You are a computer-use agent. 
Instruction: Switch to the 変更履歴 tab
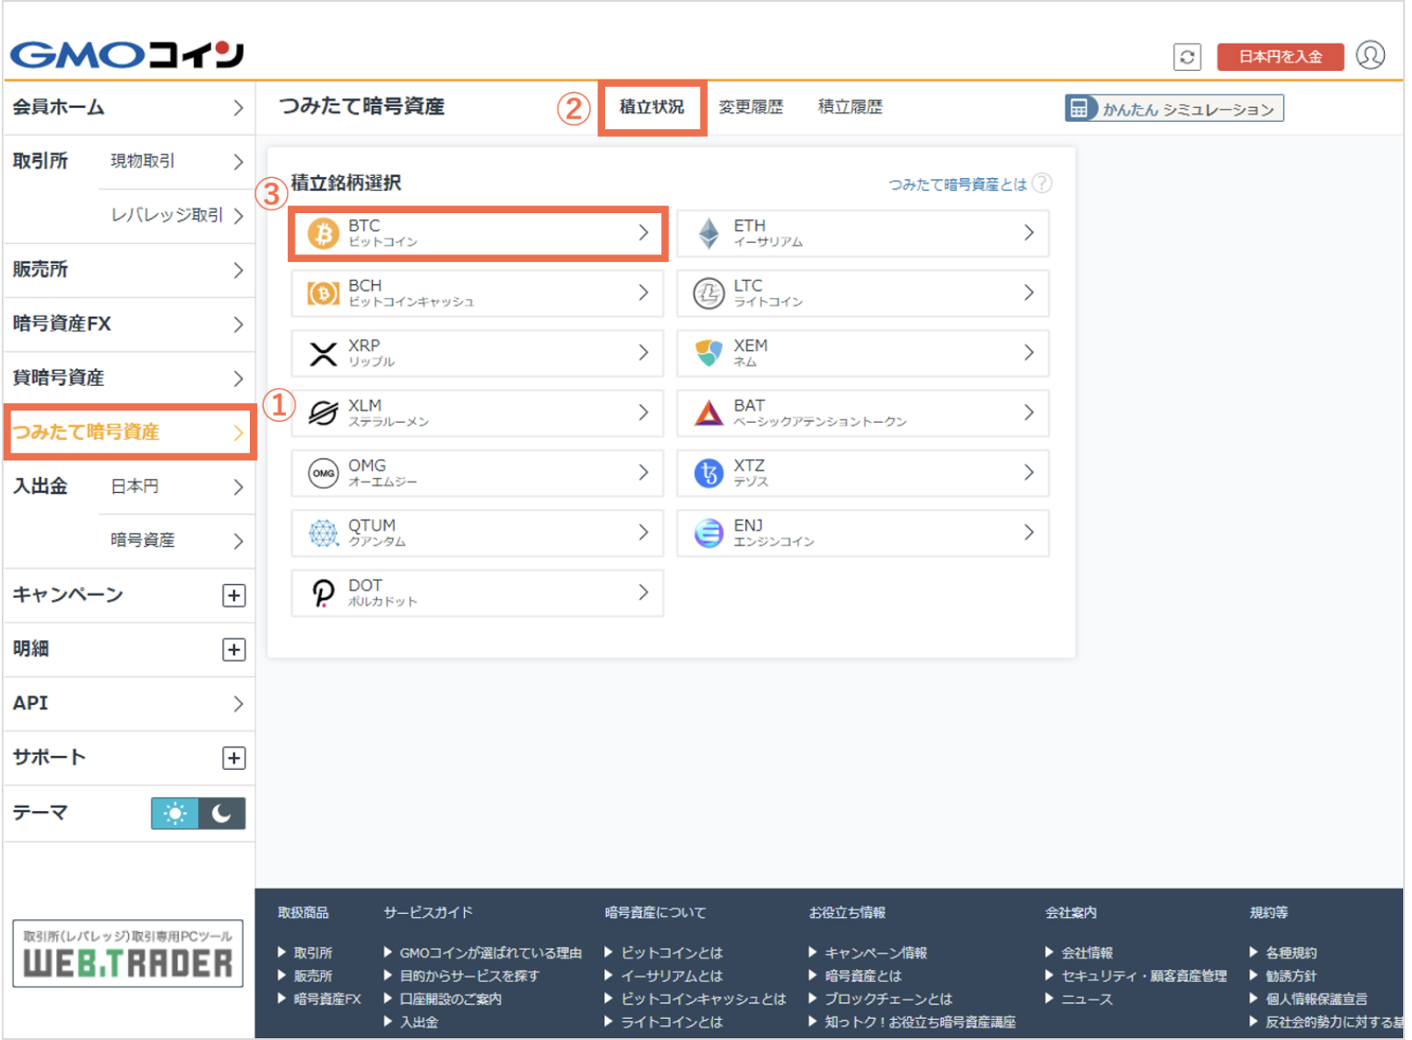[x=751, y=107]
